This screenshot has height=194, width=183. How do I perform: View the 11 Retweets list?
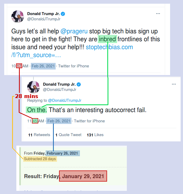coord(39,135)
